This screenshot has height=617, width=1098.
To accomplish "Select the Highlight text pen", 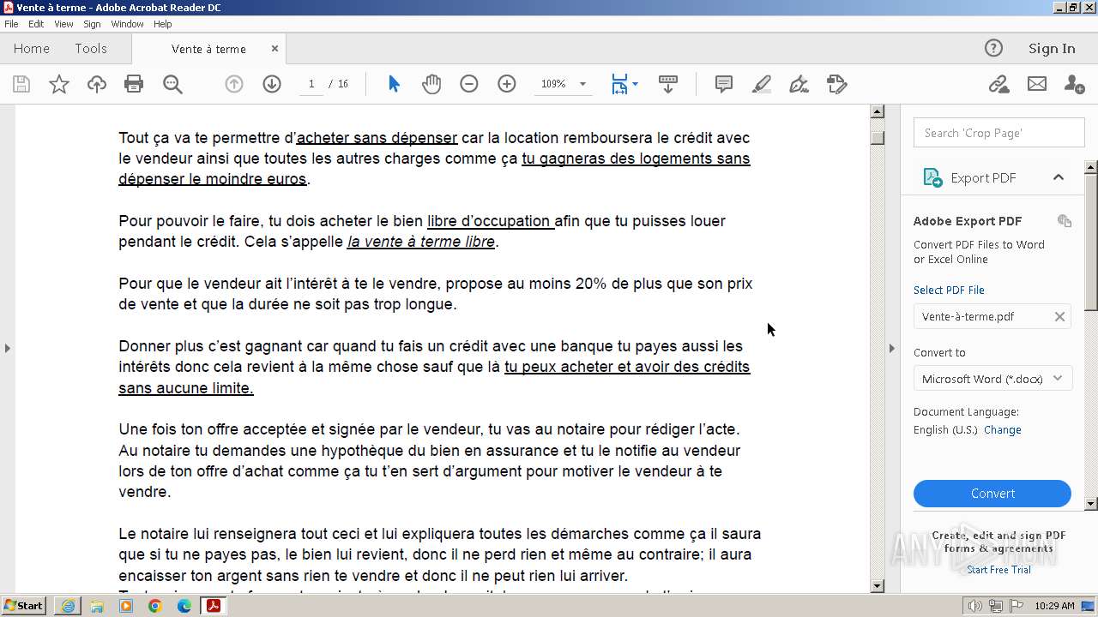I will coord(762,84).
